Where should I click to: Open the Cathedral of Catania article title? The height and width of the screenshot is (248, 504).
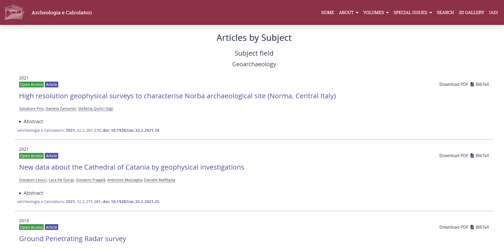(x=131, y=167)
